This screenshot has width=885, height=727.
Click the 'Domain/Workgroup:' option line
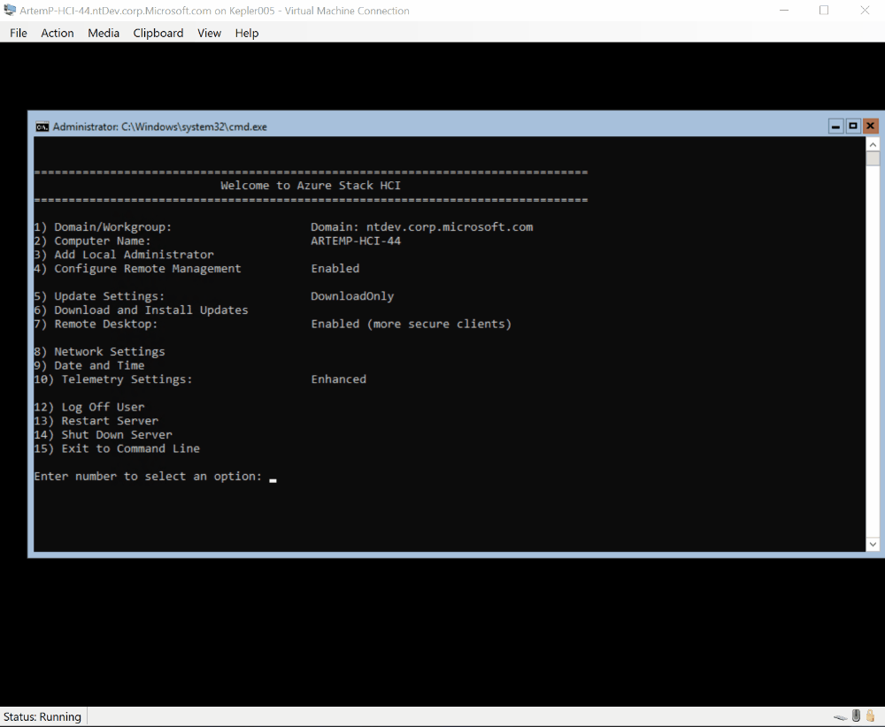[x=102, y=227]
